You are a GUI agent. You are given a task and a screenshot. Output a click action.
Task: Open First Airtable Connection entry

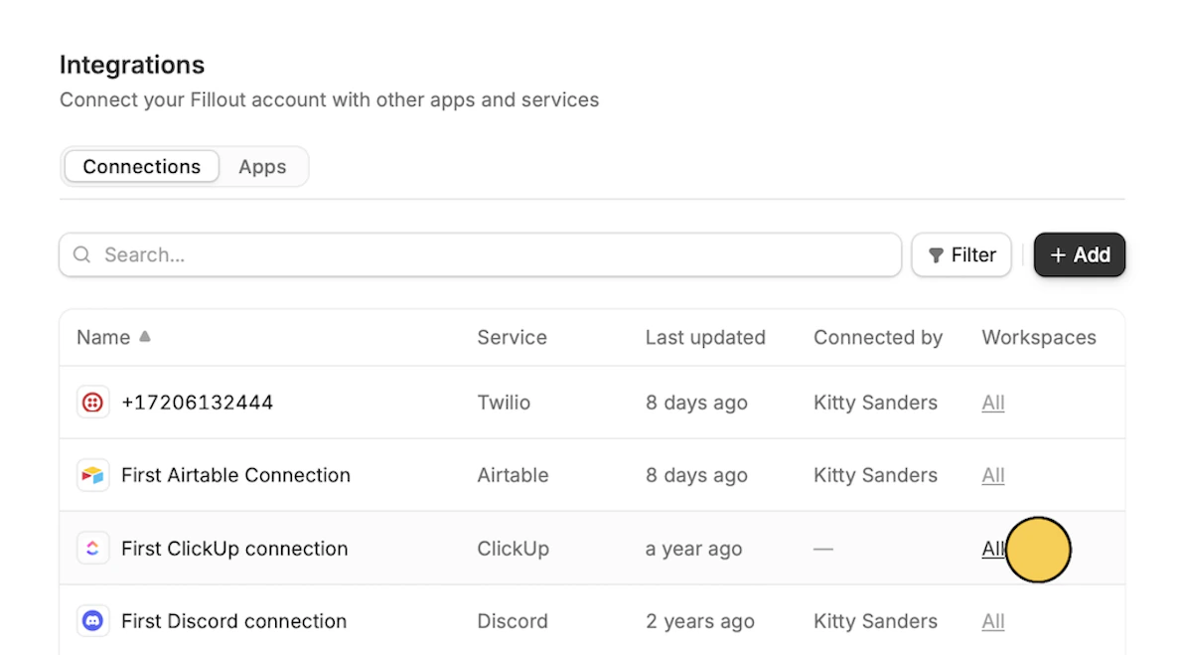[x=235, y=475]
